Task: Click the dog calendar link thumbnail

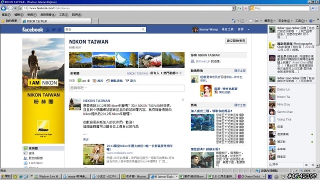Action: pos(93,154)
